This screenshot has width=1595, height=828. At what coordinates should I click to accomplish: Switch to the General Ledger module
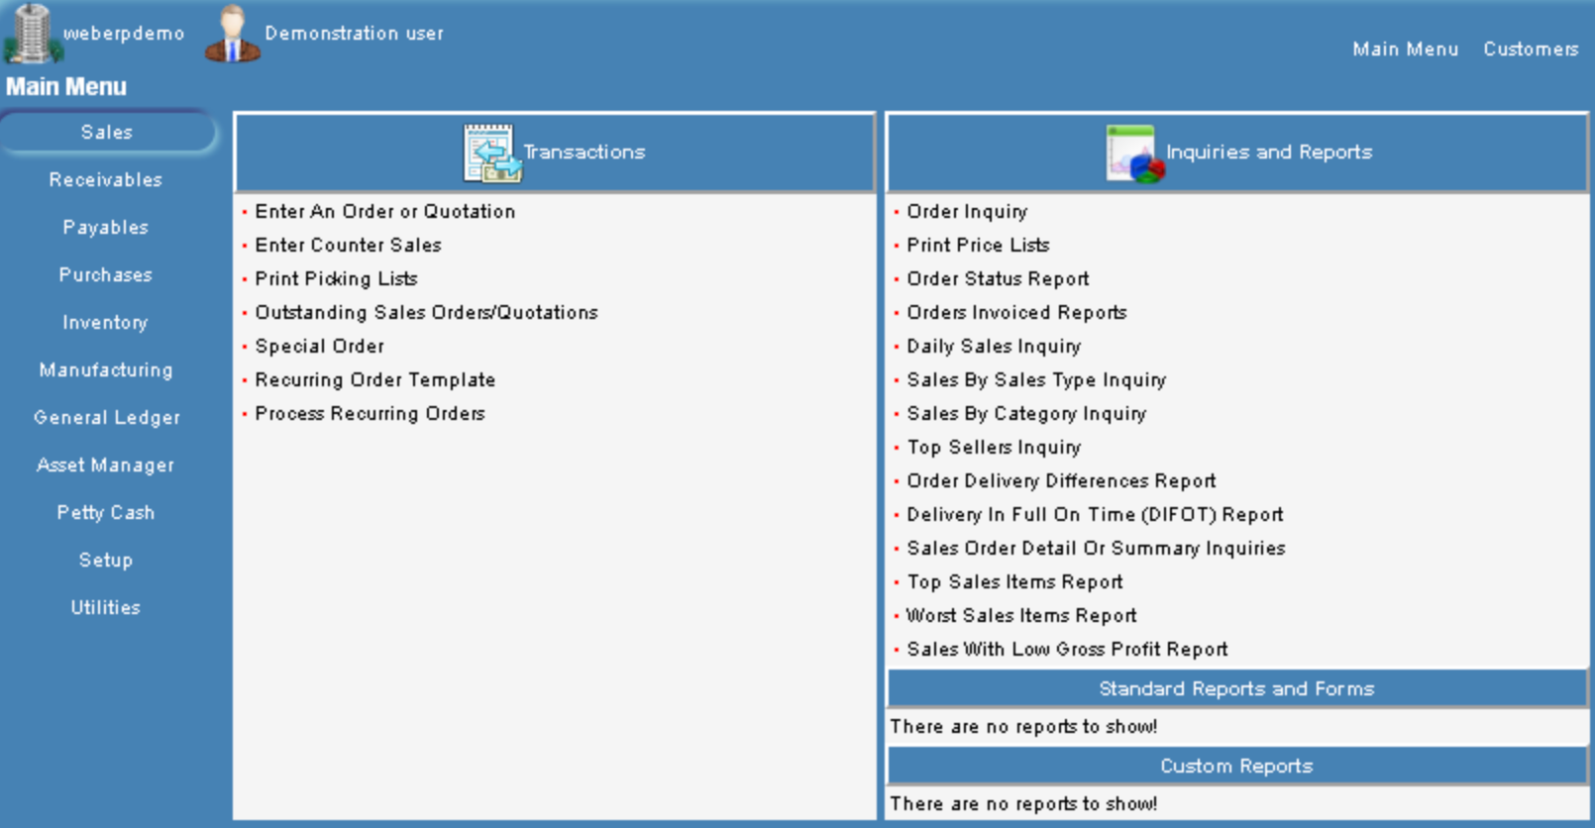(x=107, y=418)
